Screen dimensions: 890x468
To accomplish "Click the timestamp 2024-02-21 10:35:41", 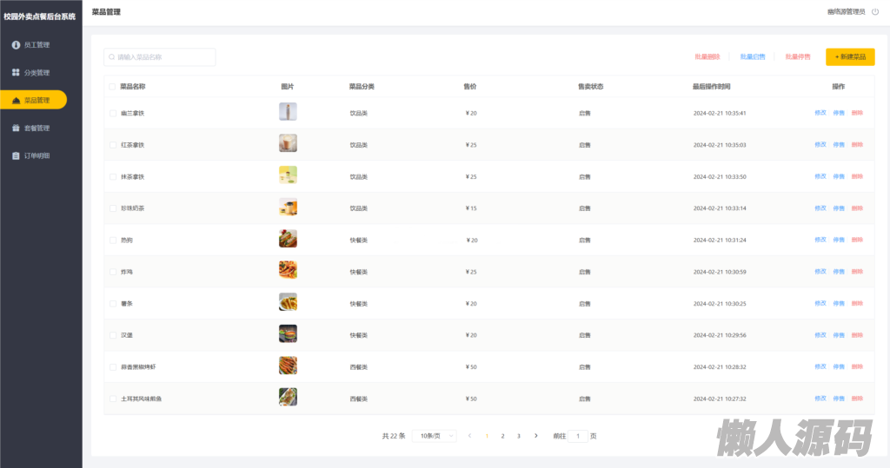I will [720, 114].
